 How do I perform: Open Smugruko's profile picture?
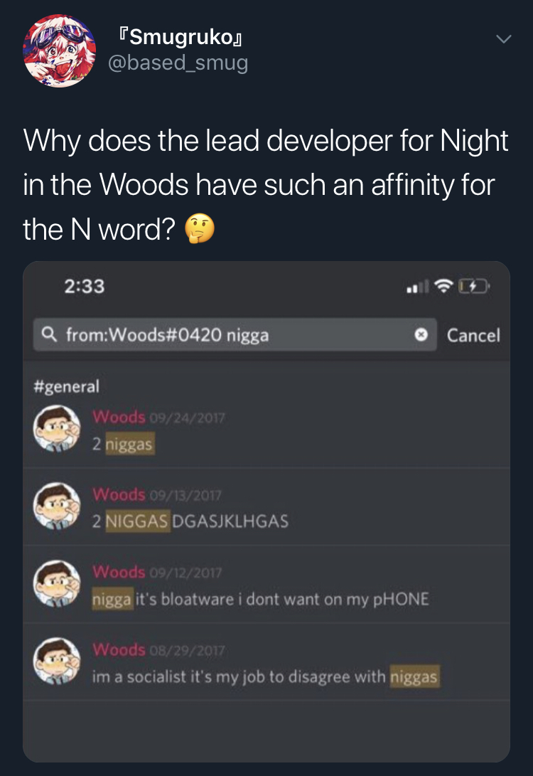[x=59, y=51]
